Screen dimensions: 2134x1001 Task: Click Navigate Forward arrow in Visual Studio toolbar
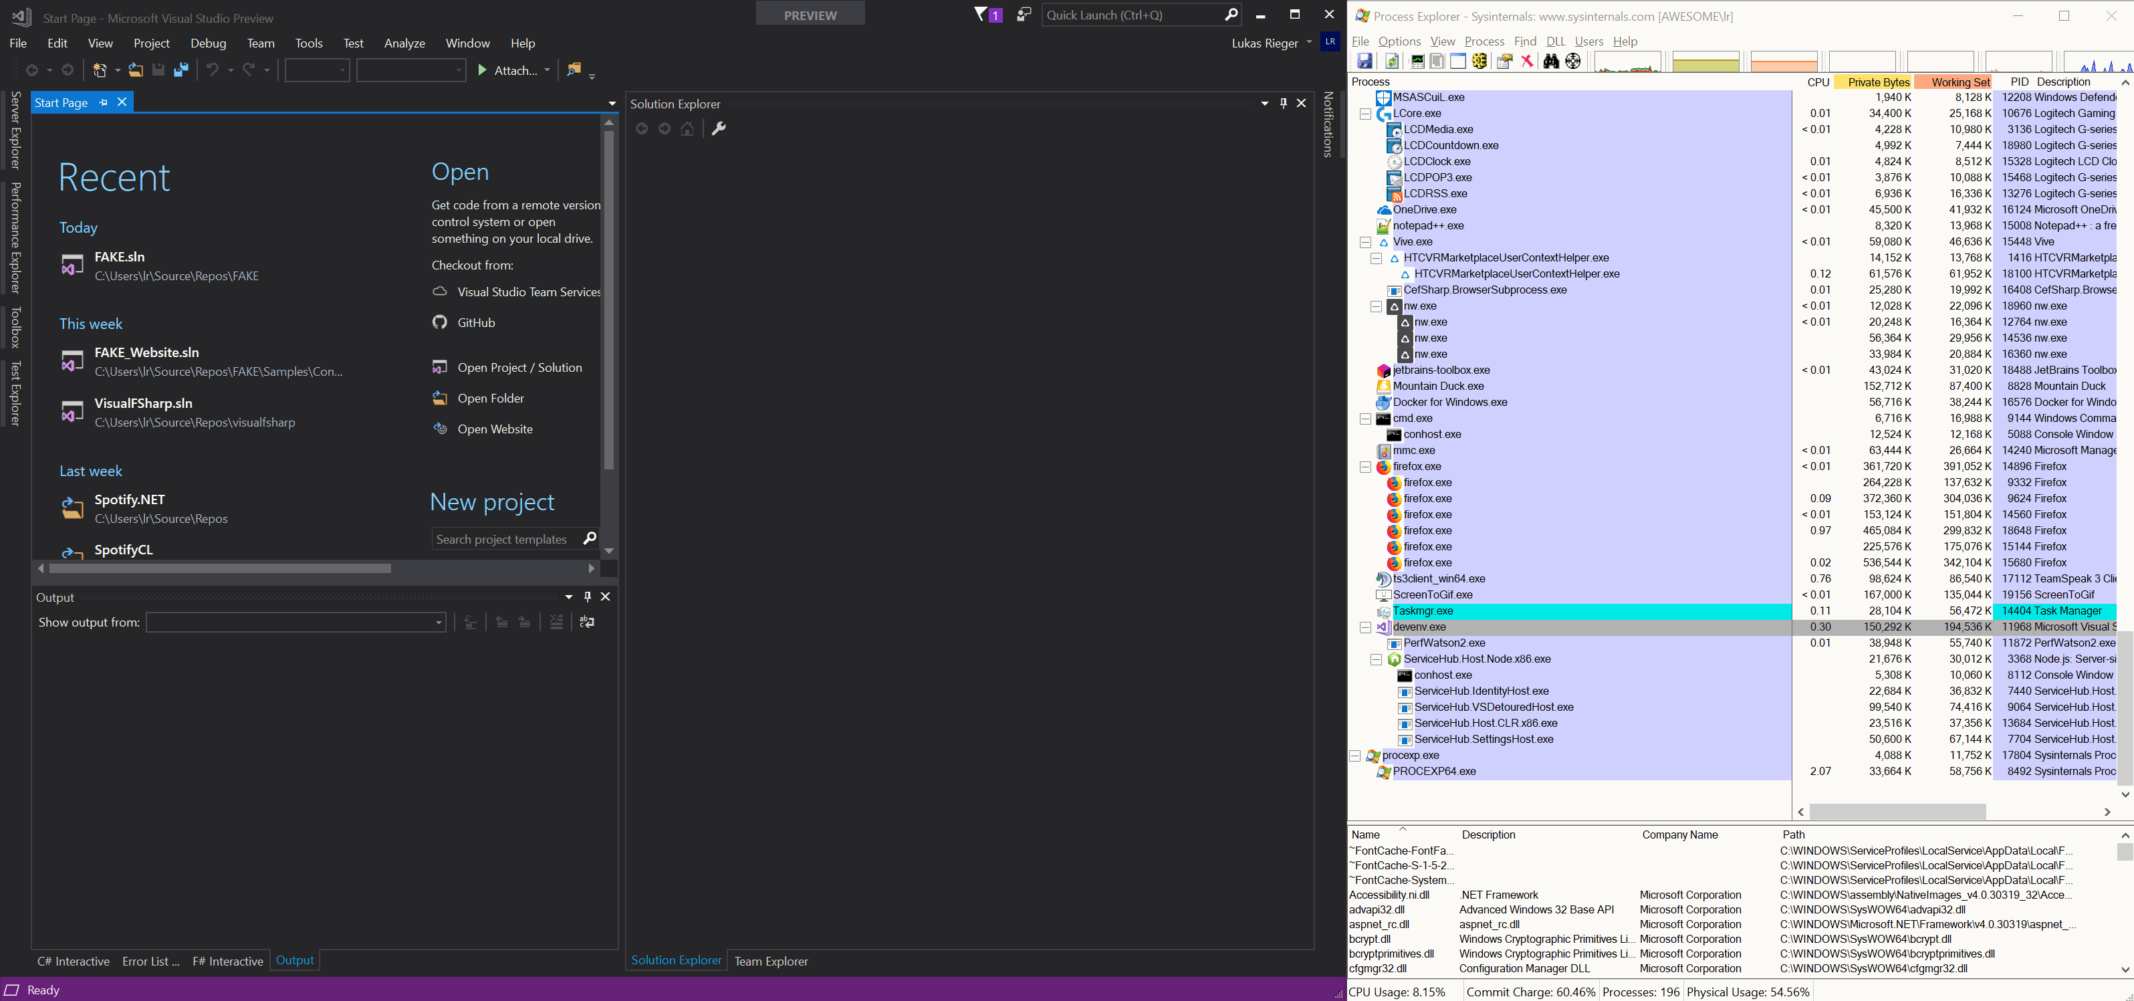tap(68, 70)
